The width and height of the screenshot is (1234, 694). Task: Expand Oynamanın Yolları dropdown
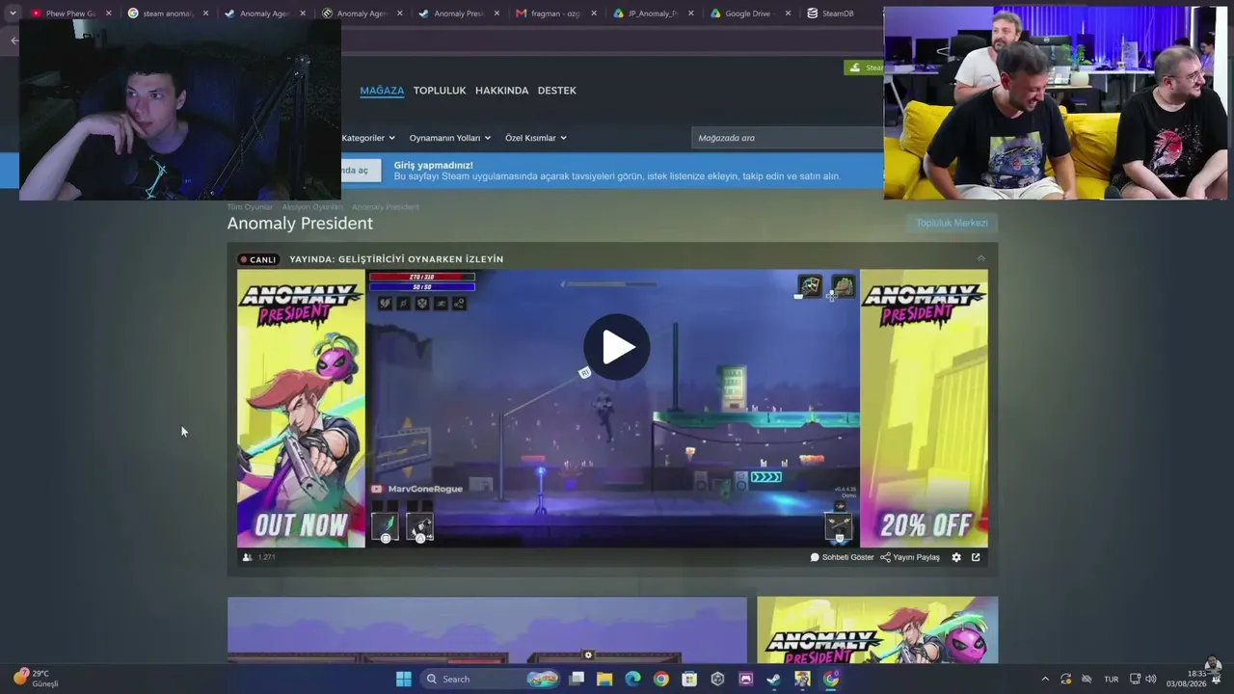(450, 138)
